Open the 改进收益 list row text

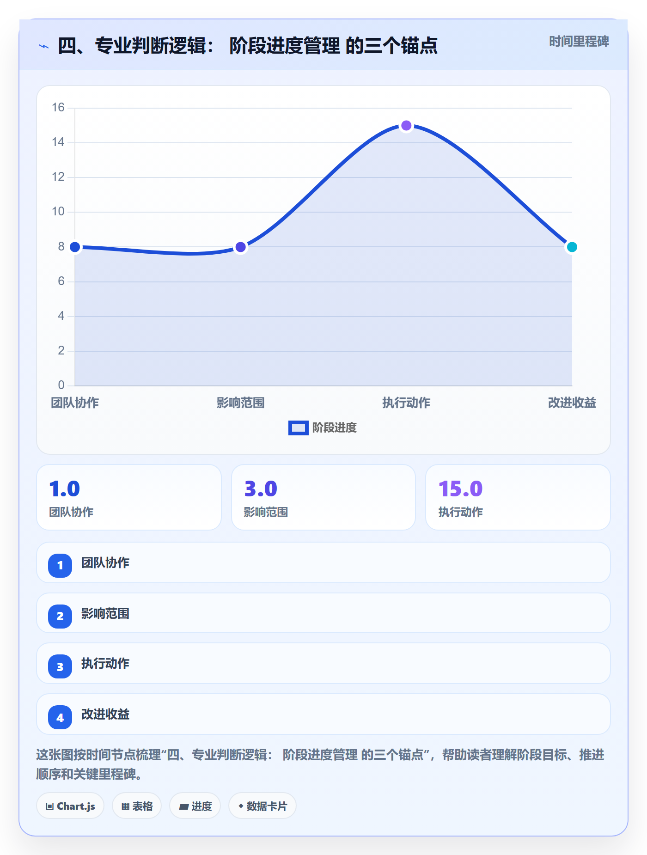(105, 715)
